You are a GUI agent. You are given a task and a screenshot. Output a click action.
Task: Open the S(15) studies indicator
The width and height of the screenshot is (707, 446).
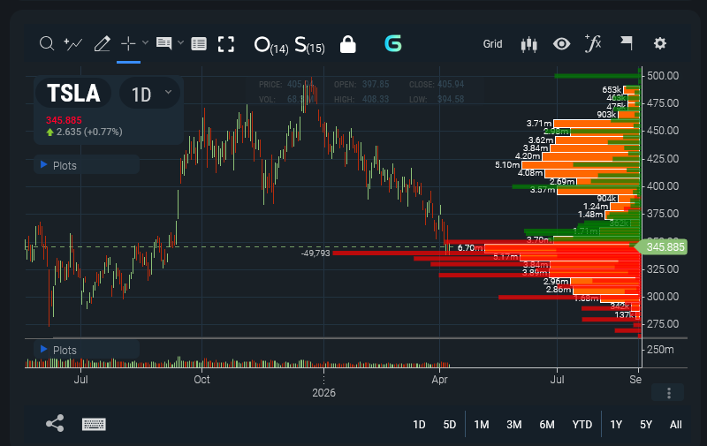(309, 45)
